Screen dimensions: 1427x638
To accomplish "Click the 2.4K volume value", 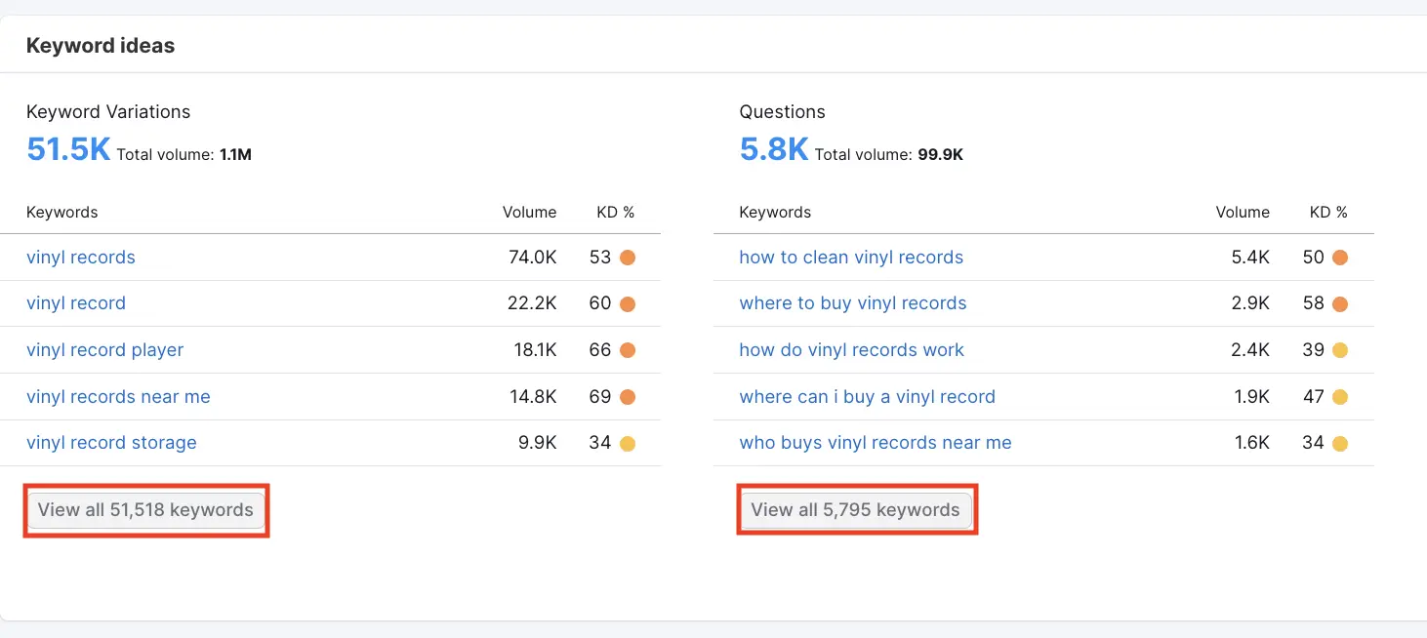I will point(1250,350).
